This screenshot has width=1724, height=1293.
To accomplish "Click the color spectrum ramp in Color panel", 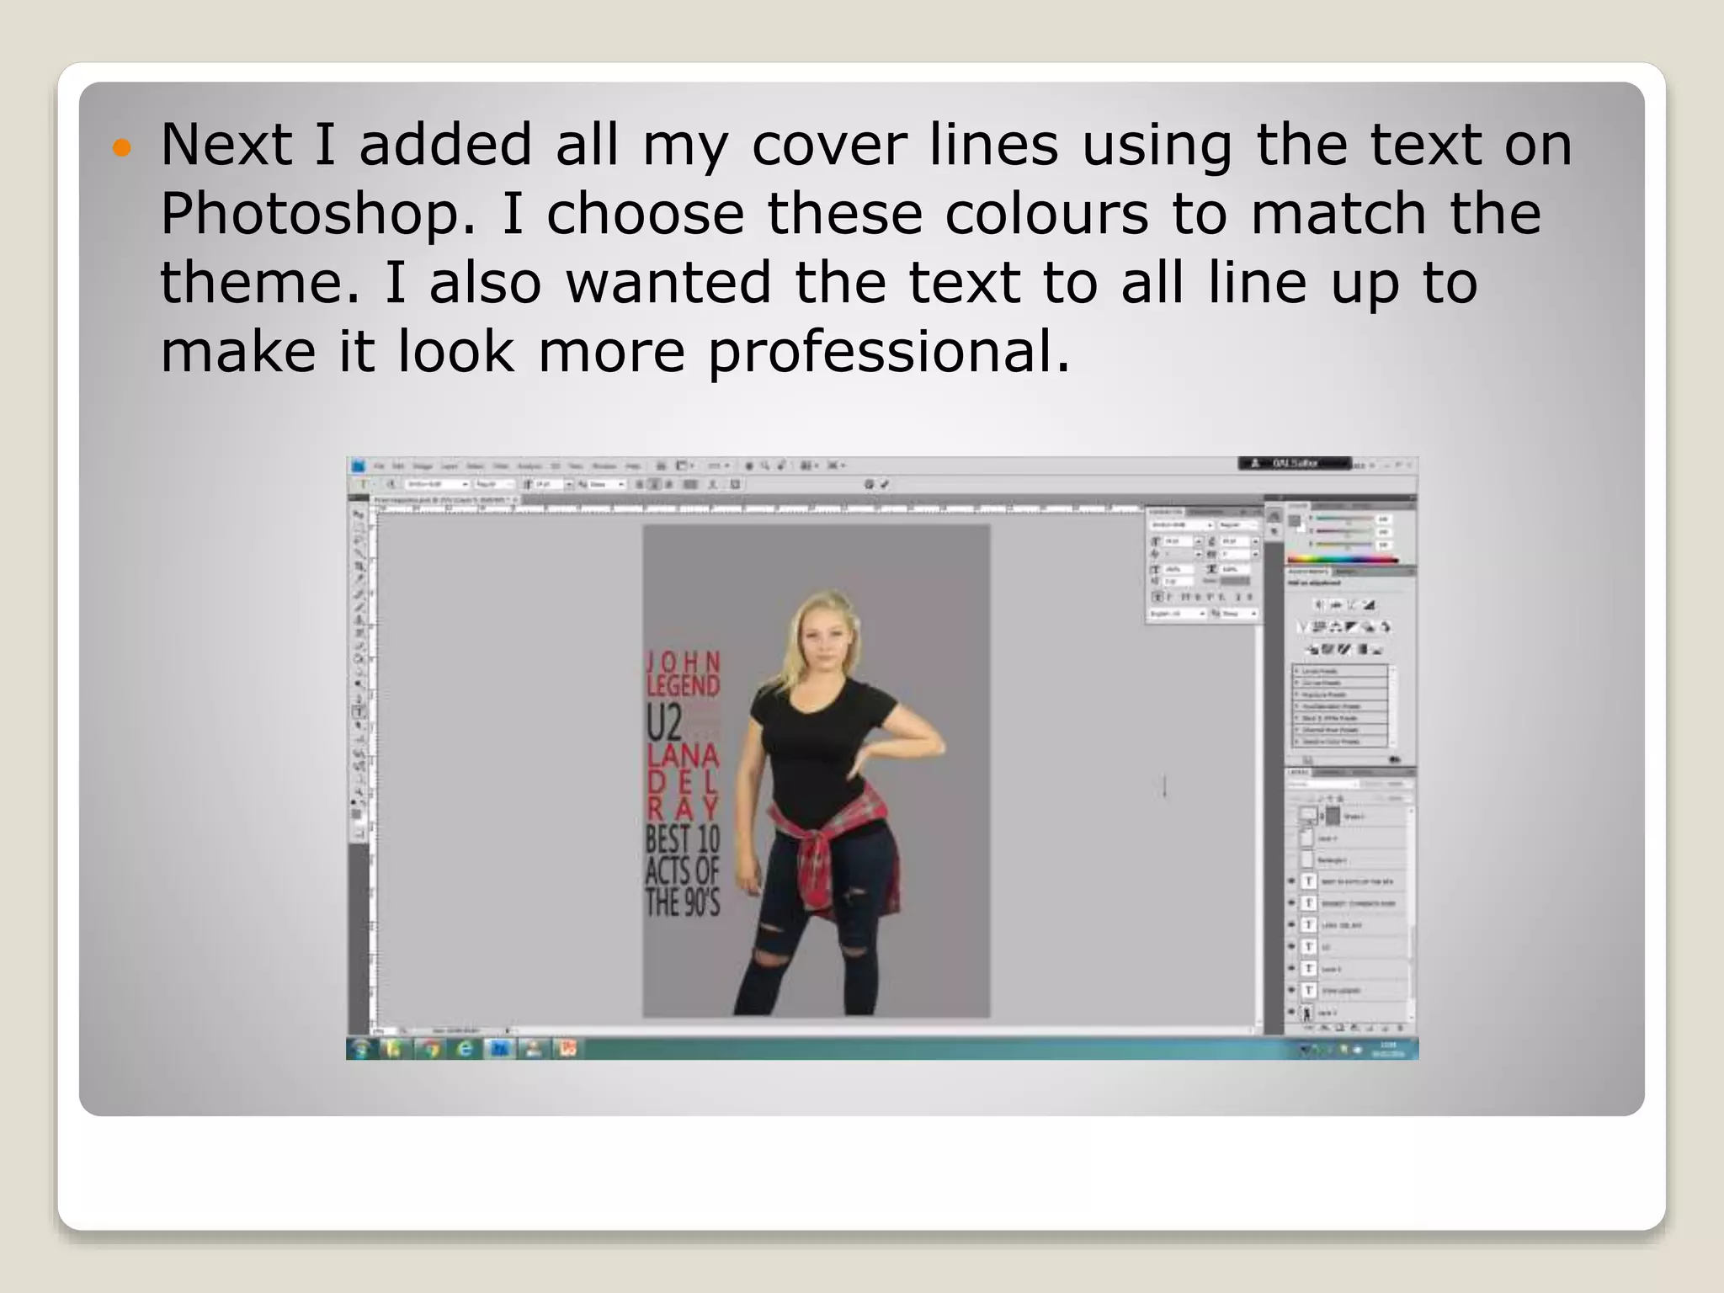I will (x=1343, y=558).
